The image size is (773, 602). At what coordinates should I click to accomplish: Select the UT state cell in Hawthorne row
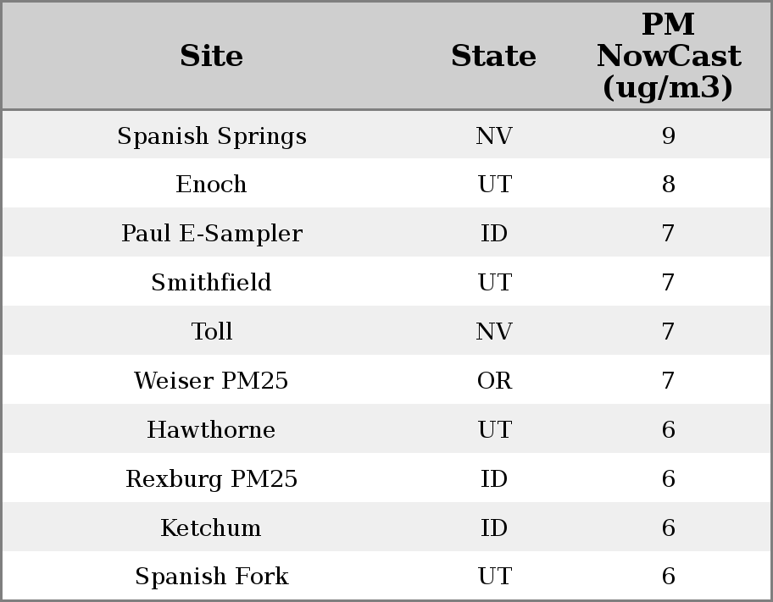pos(494,430)
